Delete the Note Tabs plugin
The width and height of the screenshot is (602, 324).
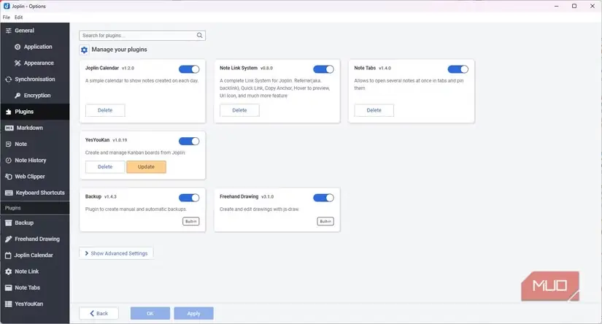tap(374, 110)
